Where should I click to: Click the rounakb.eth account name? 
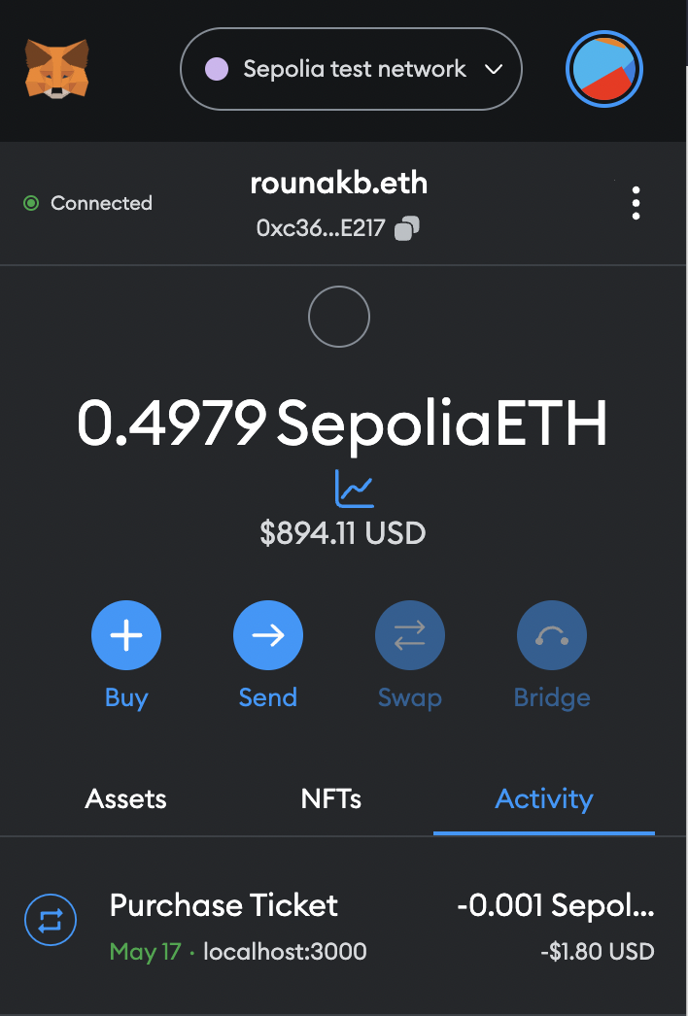[338, 184]
